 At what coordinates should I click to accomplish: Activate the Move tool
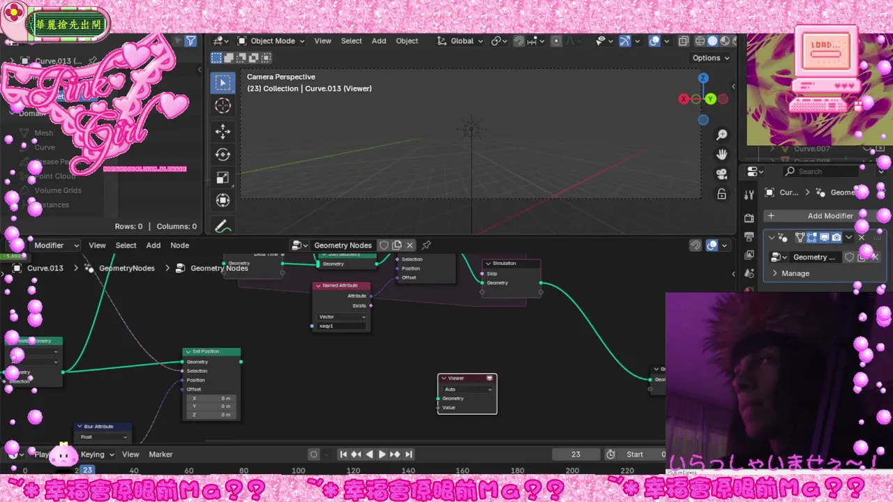pos(223,132)
